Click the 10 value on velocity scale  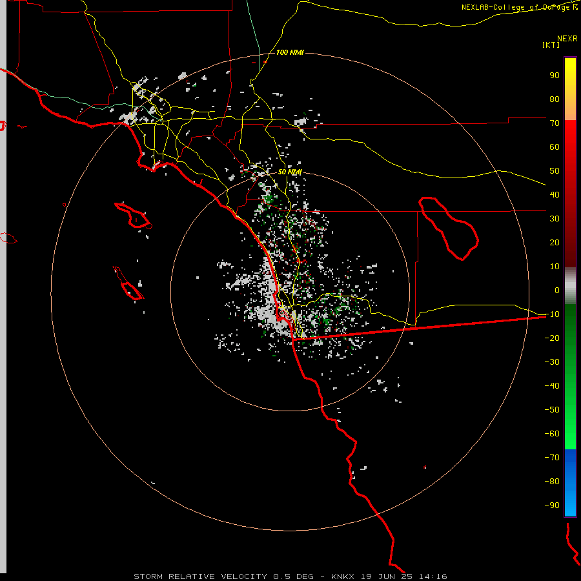[555, 267]
